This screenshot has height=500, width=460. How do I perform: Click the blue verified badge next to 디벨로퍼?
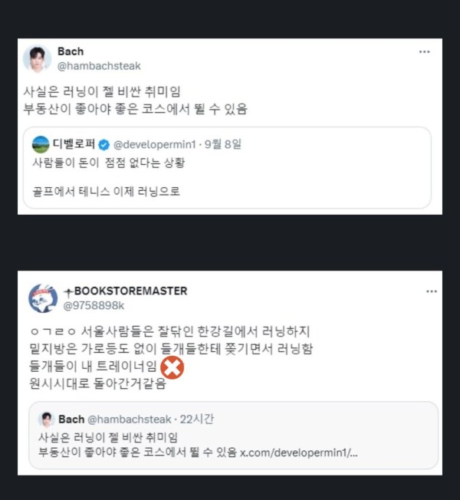click(103, 145)
